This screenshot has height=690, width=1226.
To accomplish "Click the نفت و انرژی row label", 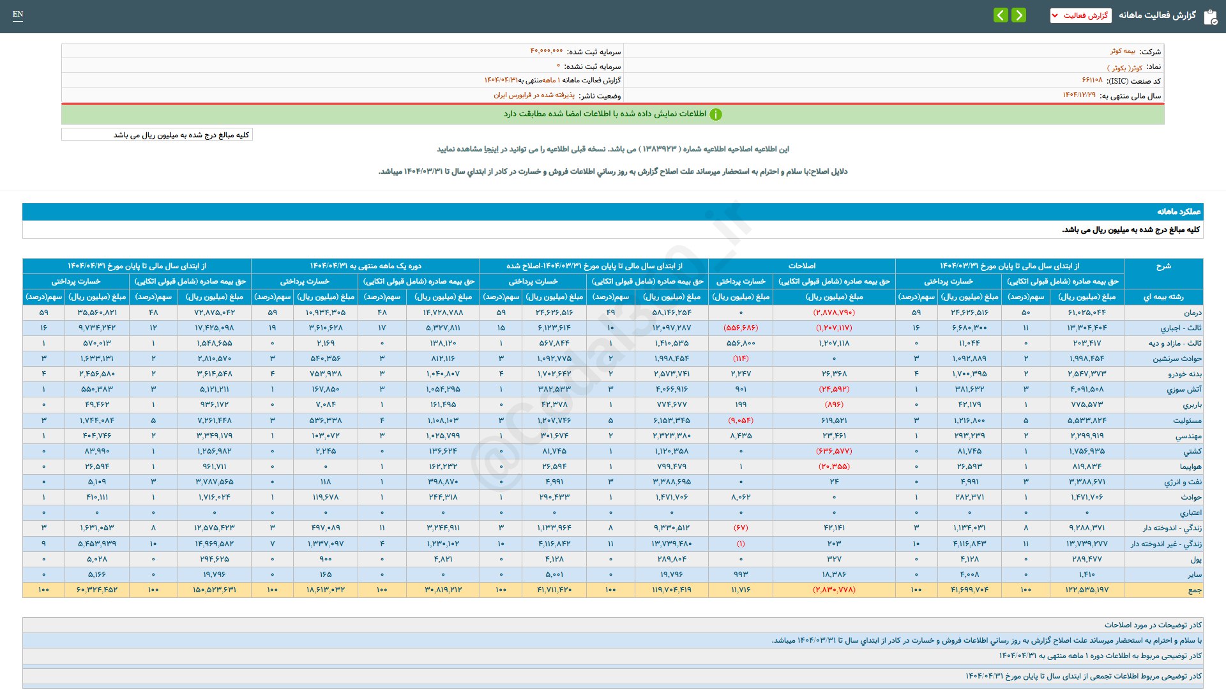I will (1183, 482).
